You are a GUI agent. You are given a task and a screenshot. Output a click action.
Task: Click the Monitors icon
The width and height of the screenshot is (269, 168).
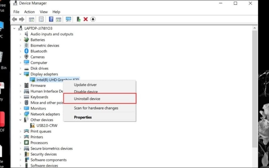[x=27, y=108]
